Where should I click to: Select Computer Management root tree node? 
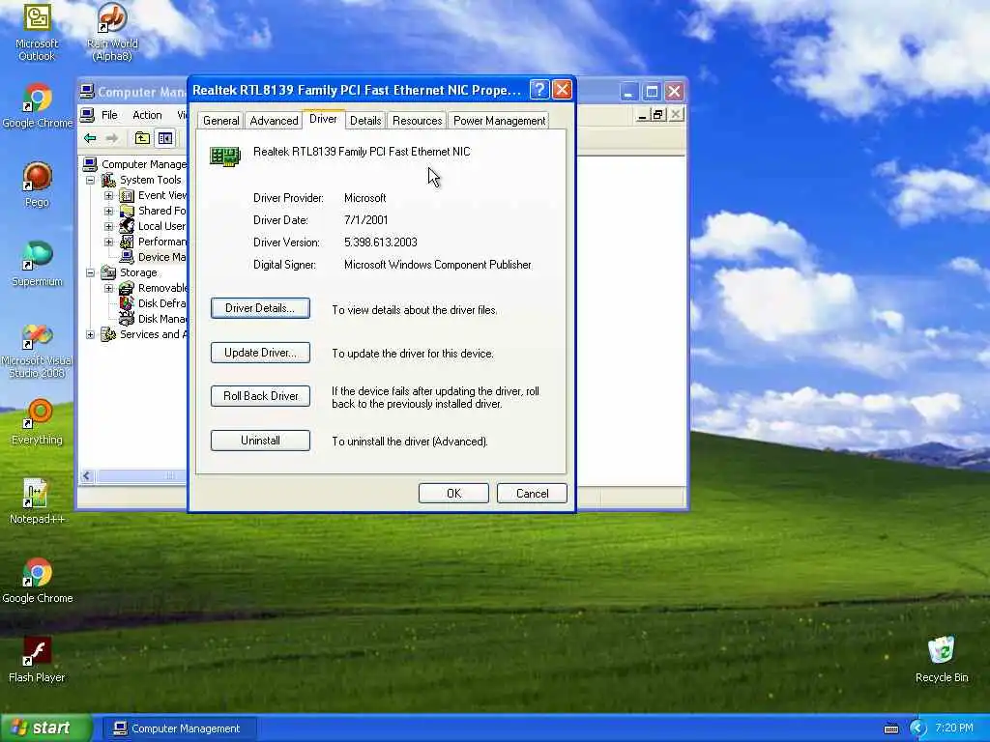click(143, 164)
